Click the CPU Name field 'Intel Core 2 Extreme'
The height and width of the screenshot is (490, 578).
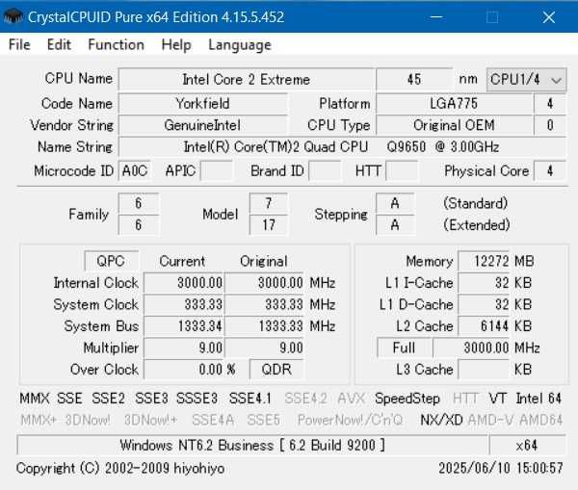pos(247,79)
